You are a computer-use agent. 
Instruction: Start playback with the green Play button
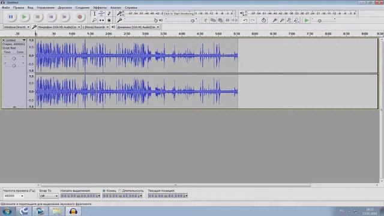point(24,17)
